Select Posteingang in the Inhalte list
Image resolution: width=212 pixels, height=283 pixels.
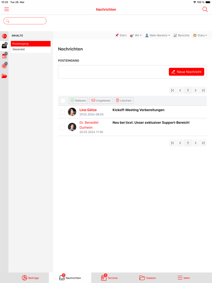coord(31,44)
